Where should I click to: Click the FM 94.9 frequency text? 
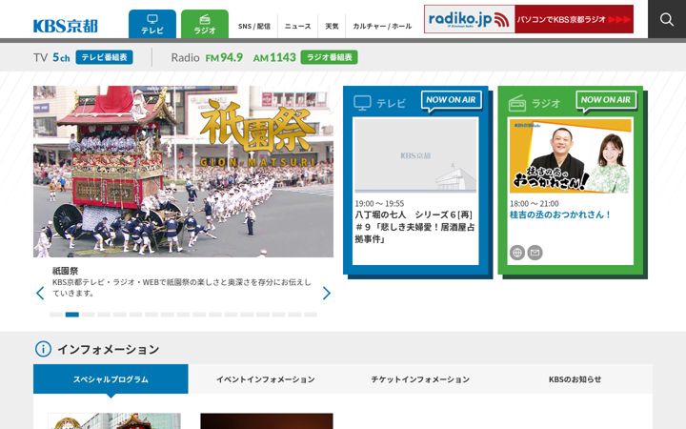click(224, 57)
